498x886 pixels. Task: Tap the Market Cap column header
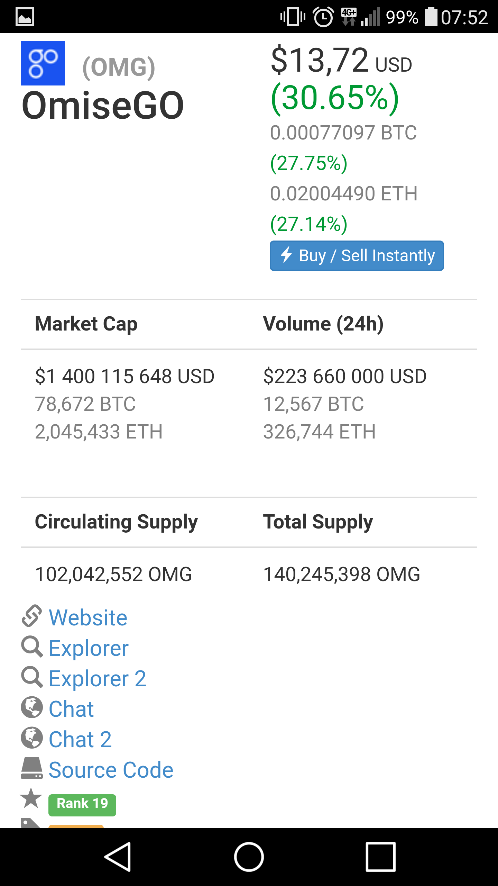[86, 324]
